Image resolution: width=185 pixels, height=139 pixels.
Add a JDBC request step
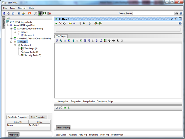pos(97,41)
